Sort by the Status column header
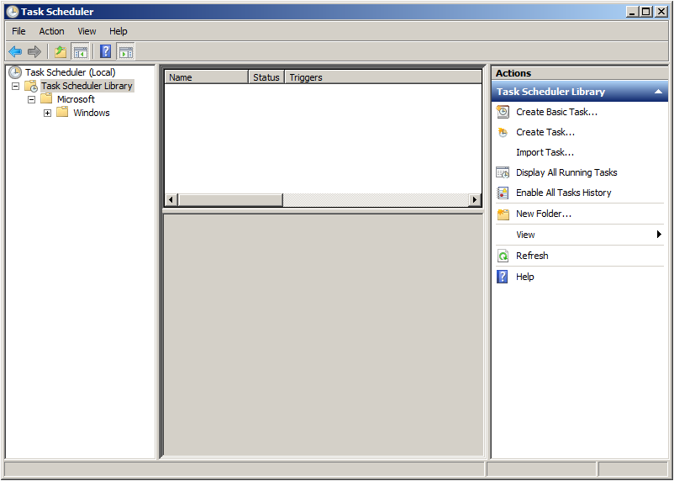 (x=266, y=77)
